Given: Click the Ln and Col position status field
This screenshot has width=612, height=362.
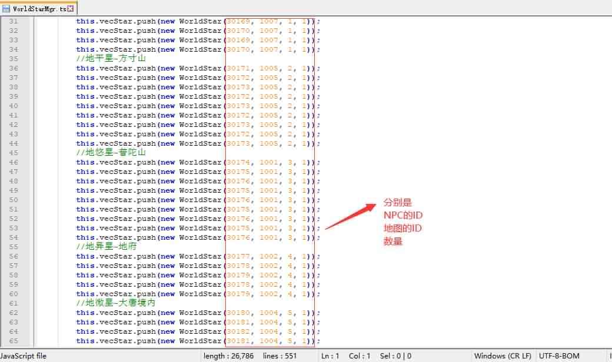Looking at the screenshot, I should pos(346,356).
